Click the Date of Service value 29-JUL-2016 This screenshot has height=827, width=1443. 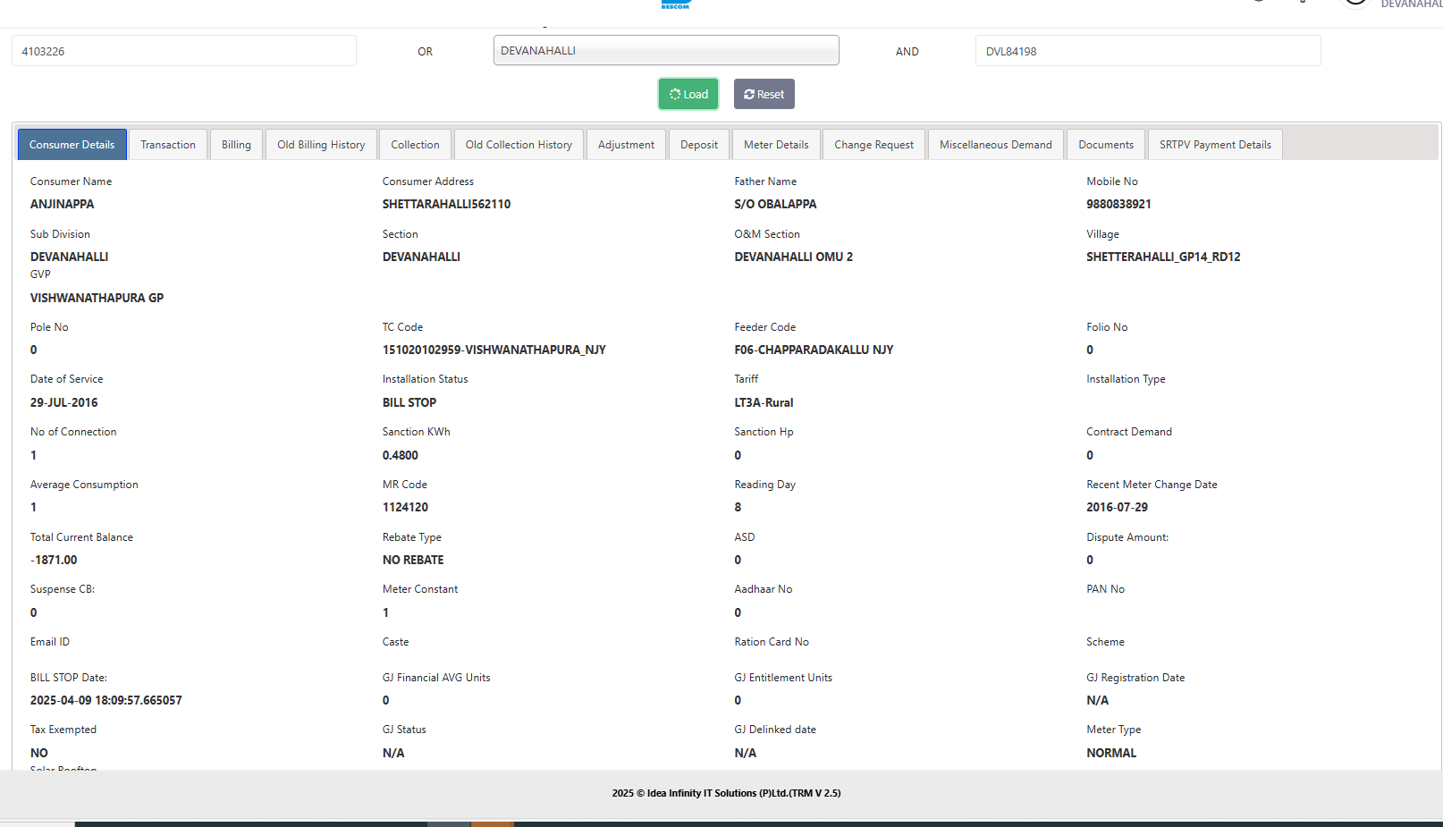[x=64, y=402]
